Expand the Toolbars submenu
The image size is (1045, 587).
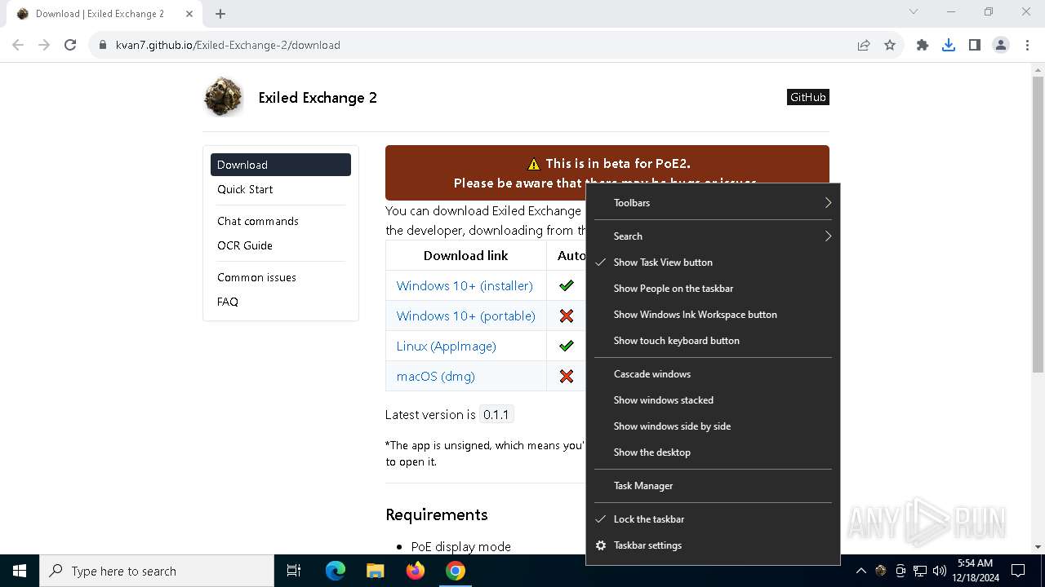pyautogui.click(x=713, y=203)
